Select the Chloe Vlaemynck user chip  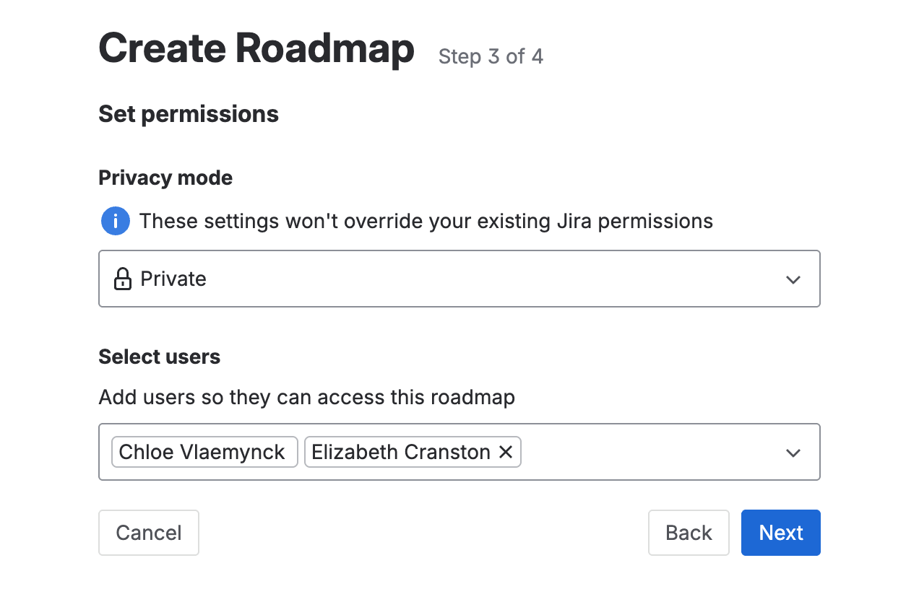point(204,452)
